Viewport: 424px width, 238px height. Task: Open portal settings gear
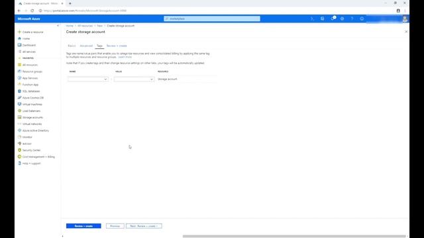[x=342, y=19]
